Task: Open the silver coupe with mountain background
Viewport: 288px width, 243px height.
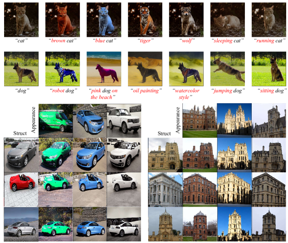Action: 21,224
